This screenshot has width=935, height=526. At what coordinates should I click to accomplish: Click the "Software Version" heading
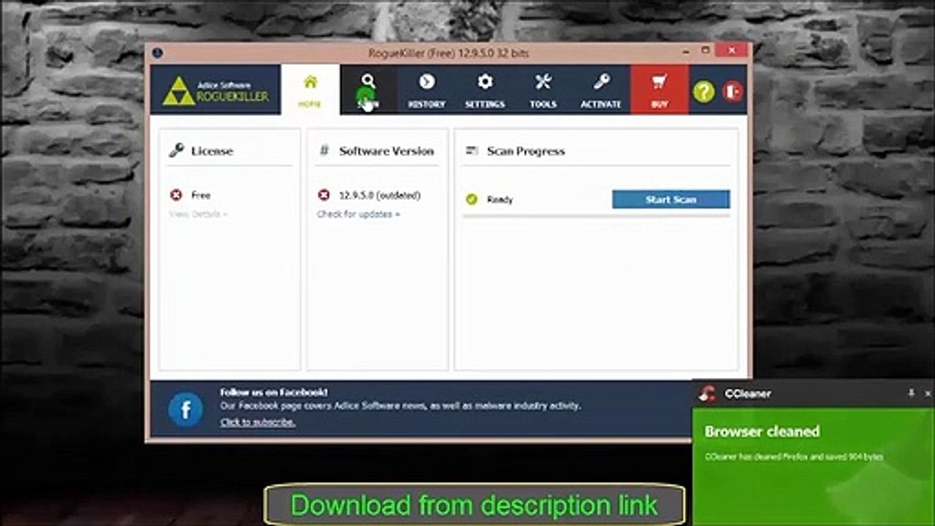pos(386,150)
